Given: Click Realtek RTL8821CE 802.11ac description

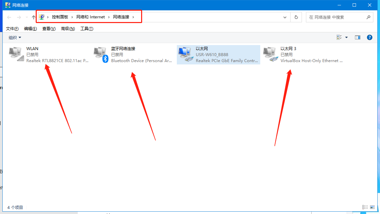Looking at the screenshot, I should (x=57, y=61).
